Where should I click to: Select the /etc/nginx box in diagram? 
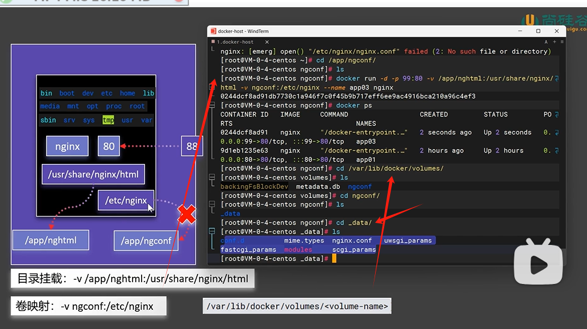(x=126, y=201)
